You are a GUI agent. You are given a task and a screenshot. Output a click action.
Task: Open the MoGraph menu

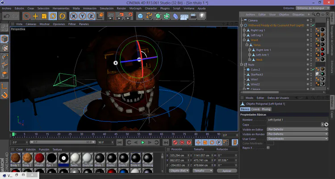[x=135, y=9]
